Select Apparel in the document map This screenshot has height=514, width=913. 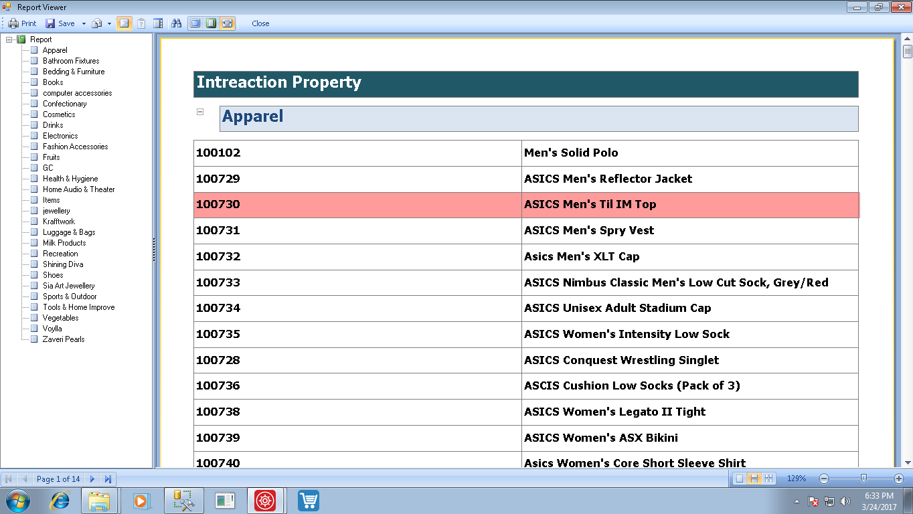pos(55,50)
